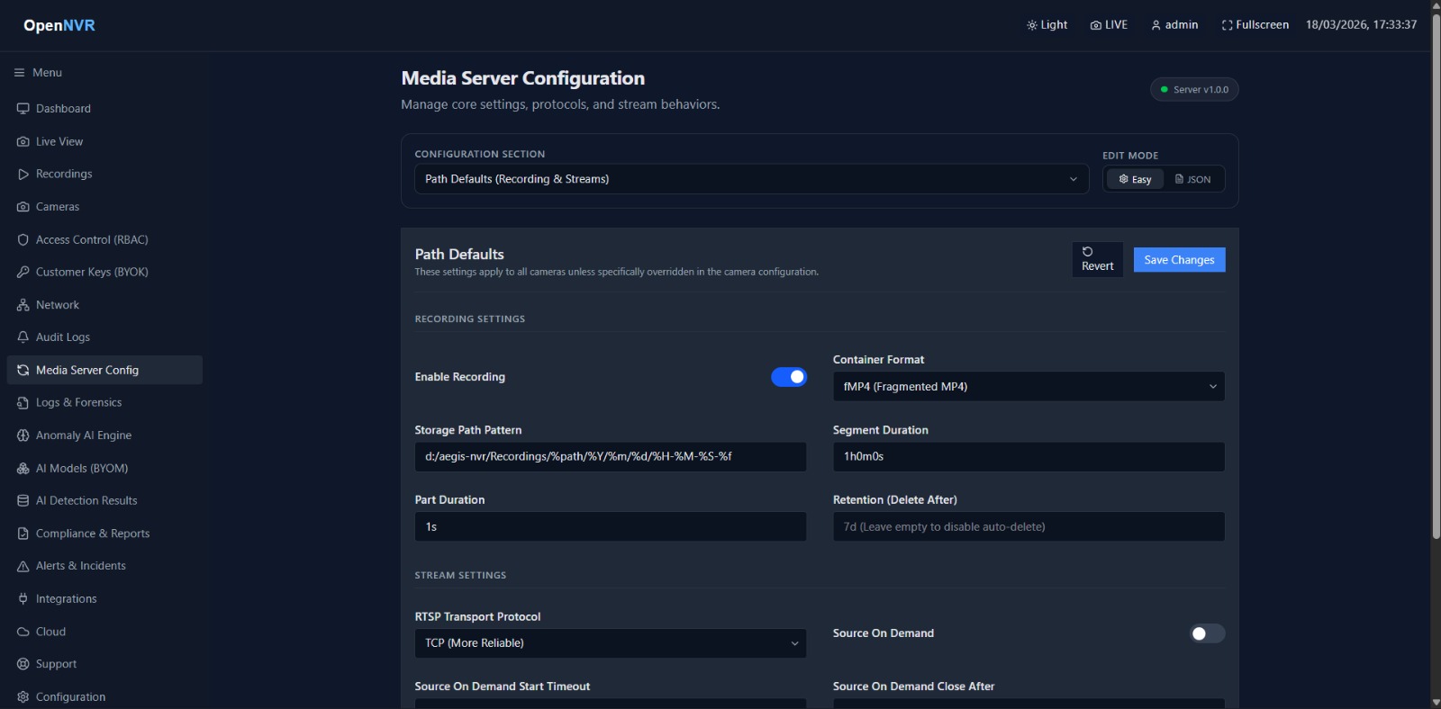Click the date and time display
Screen dimensions: 1441x709
pyautogui.click(x=1361, y=25)
